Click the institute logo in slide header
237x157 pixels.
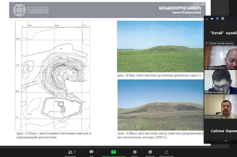[x=20, y=9]
